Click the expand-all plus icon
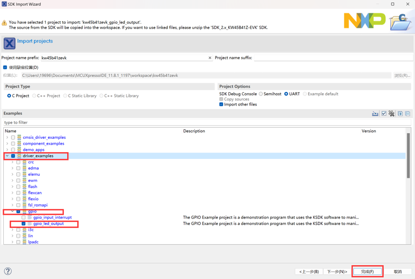The image size is (415, 279). pyautogui.click(x=400, y=114)
